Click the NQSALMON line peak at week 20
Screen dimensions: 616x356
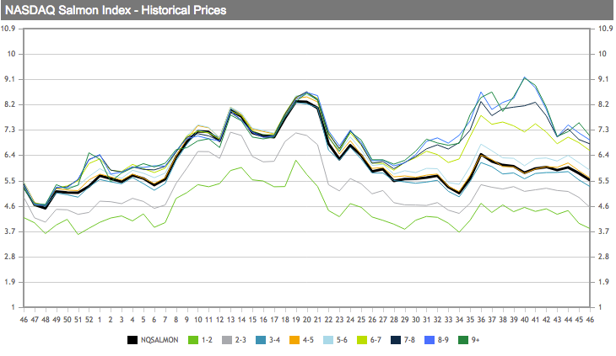click(307, 102)
